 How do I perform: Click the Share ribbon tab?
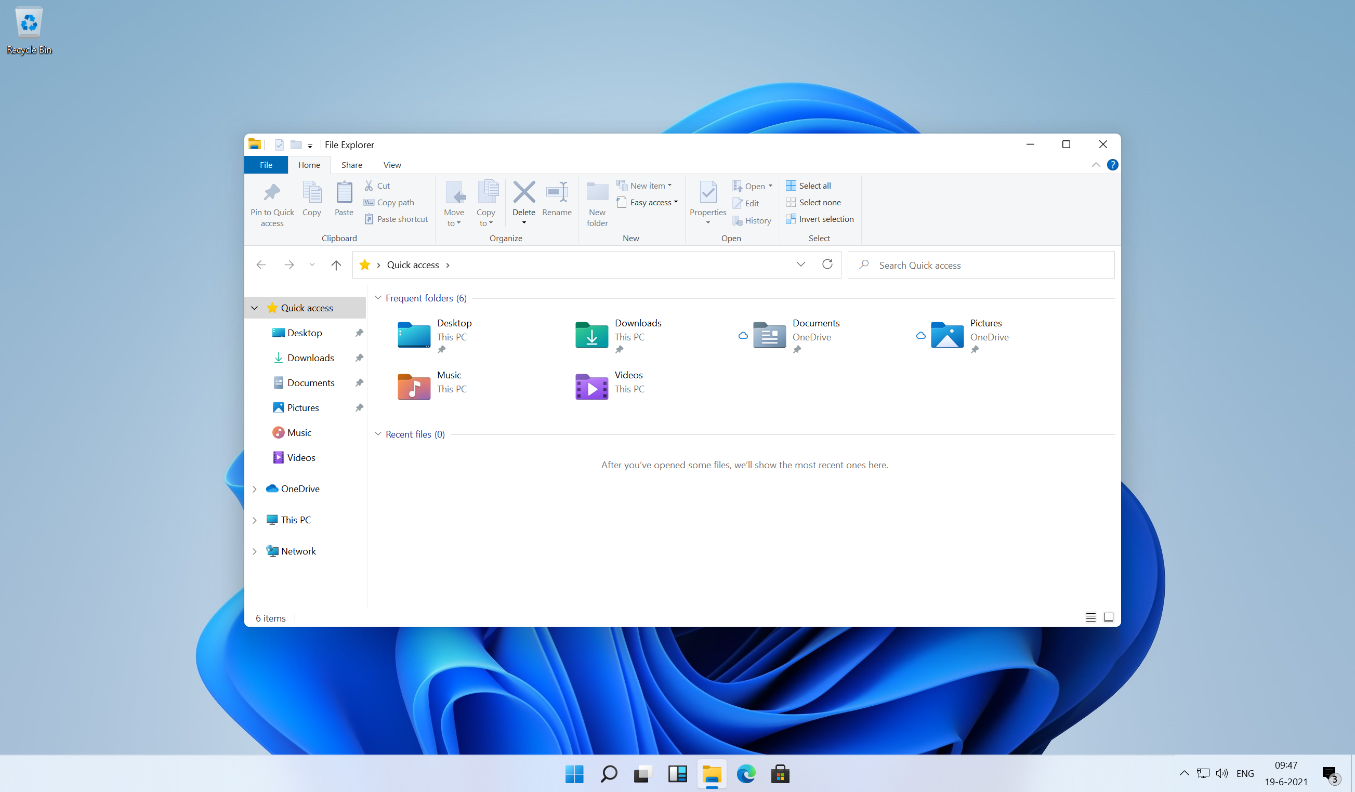click(352, 164)
